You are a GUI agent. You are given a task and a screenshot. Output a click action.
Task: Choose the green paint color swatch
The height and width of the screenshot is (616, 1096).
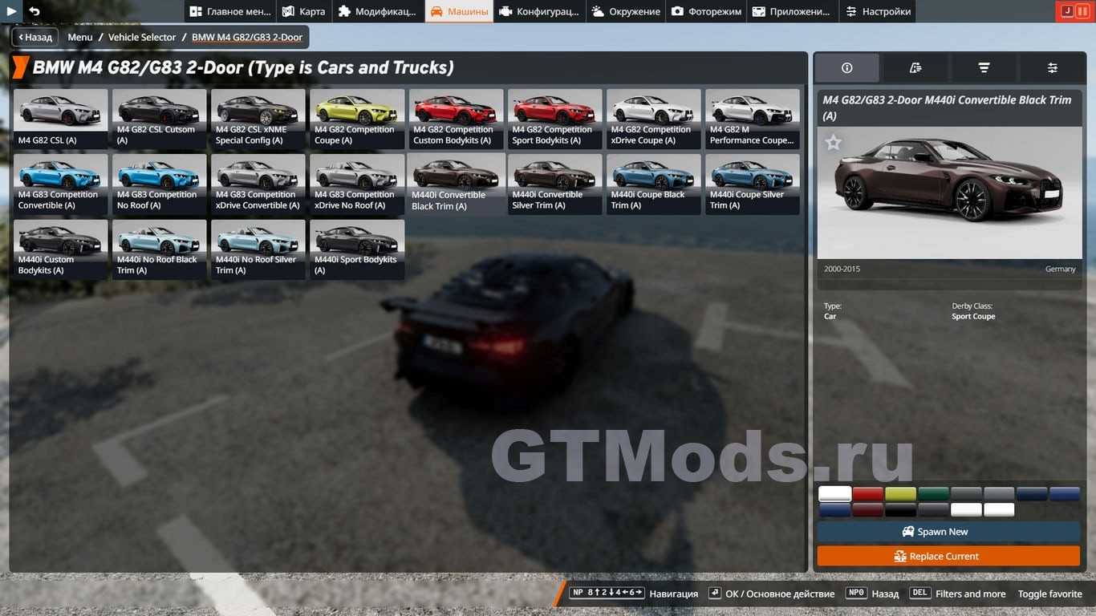[x=933, y=494]
